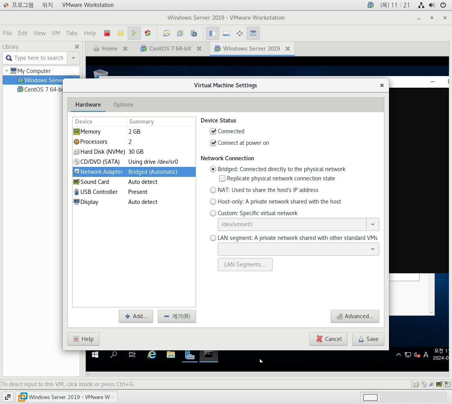
Task: Click the host network icon in top bar
Action: pos(421,5)
